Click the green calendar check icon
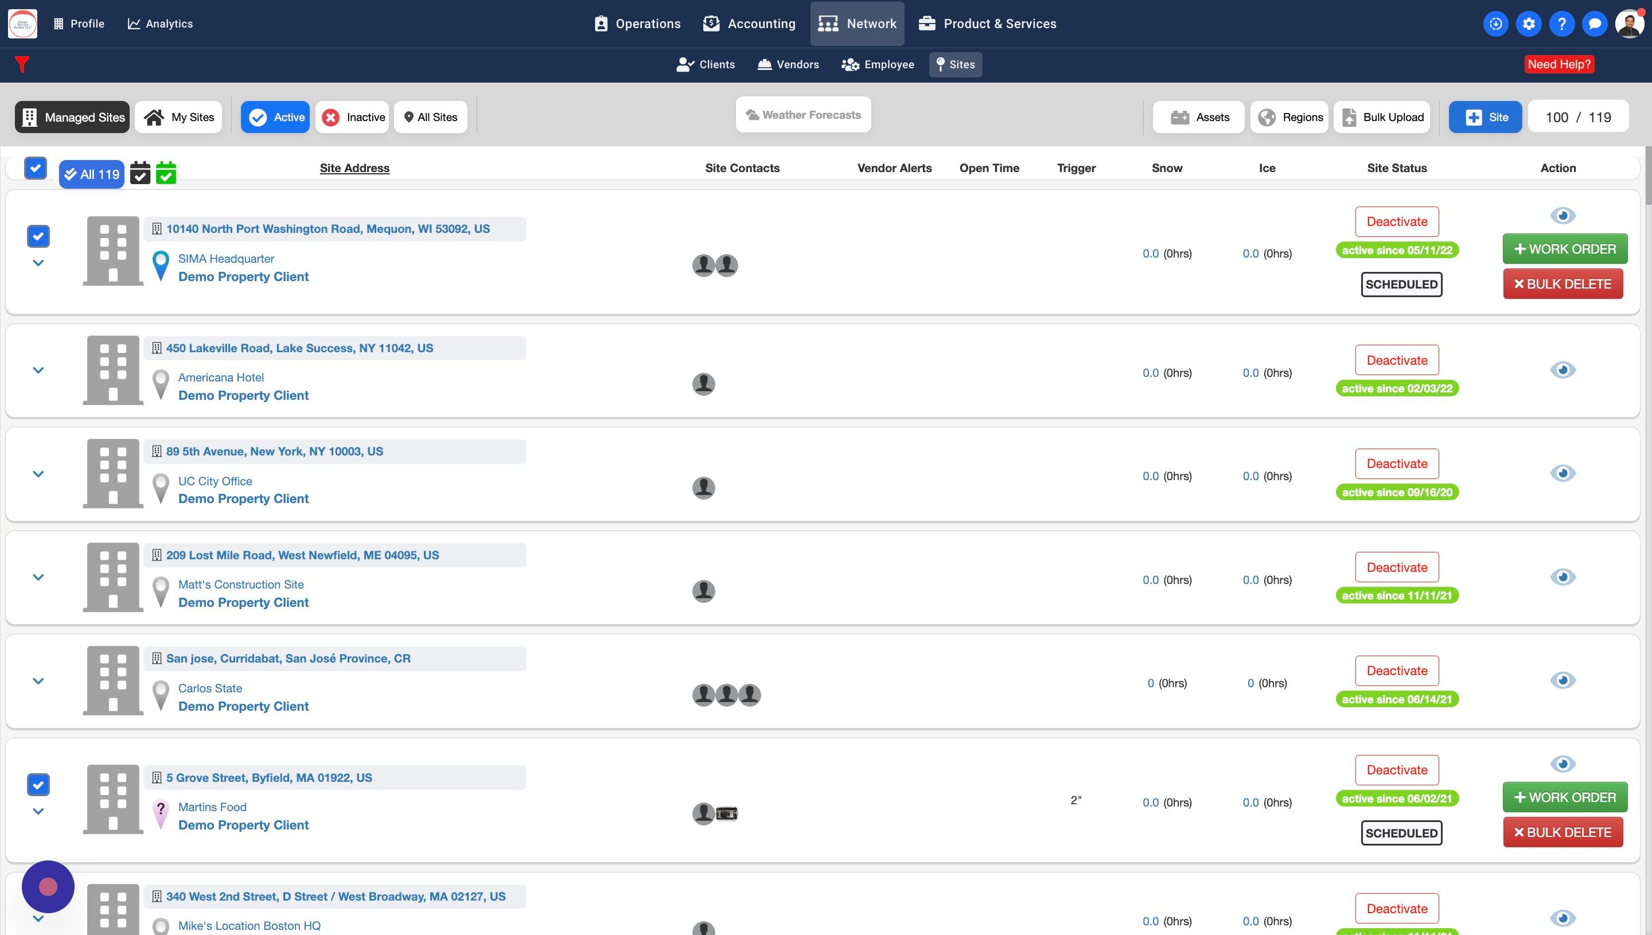 coord(166,173)
